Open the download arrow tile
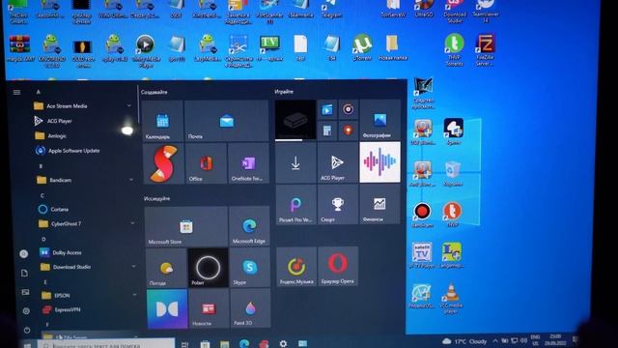Viewport: 618px width, 348px height. [x=295, y=163]
